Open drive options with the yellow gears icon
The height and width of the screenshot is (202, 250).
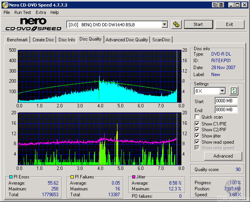(x=176, y=24)
